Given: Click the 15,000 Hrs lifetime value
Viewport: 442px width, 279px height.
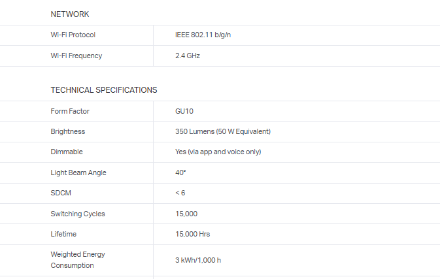Looking at the screenshot, I should tap(192, 234).
